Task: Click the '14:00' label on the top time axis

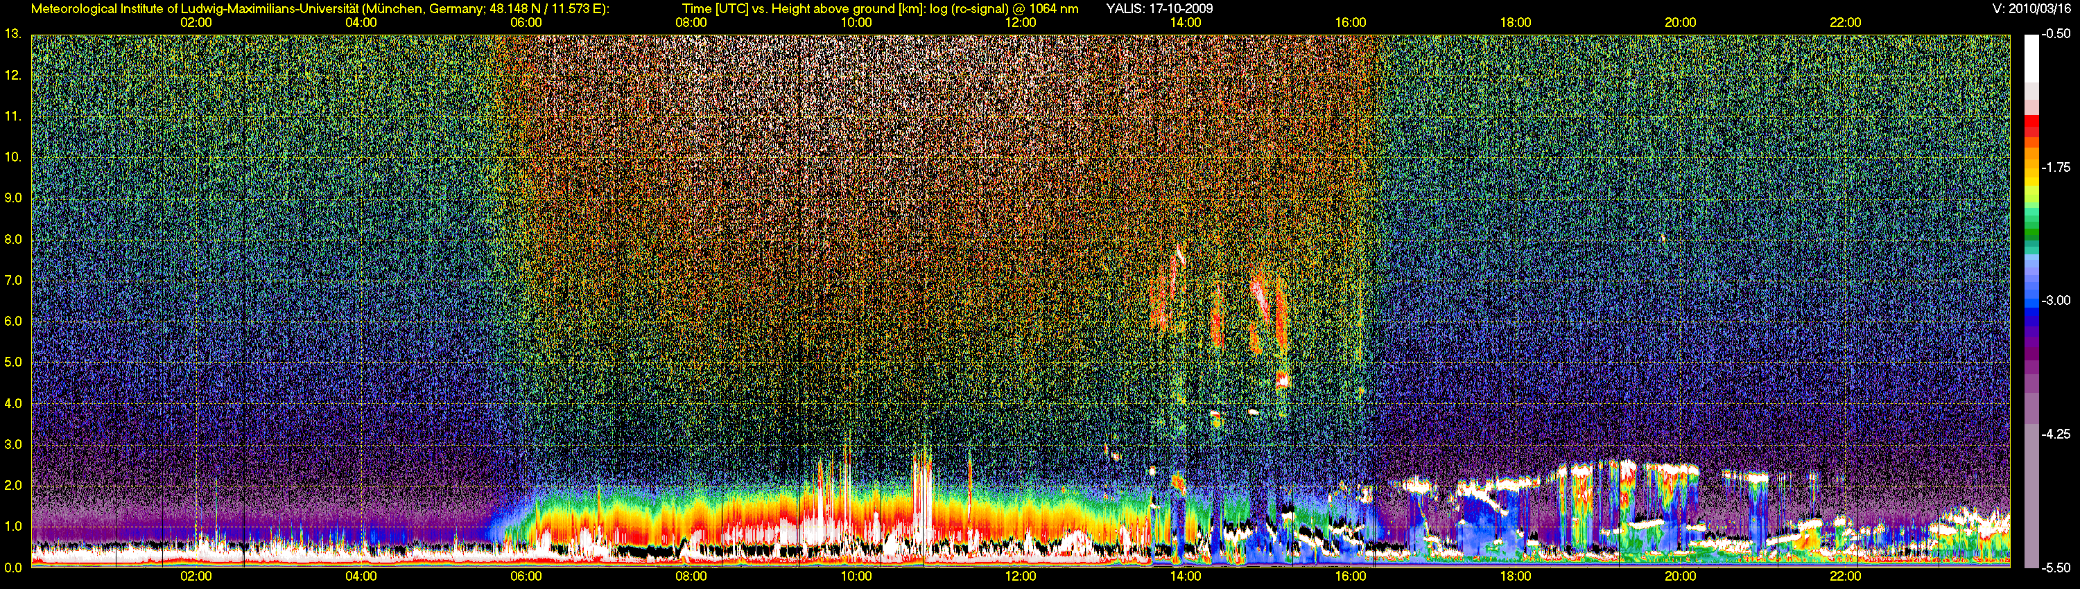Action: [x=1186, y=23]
